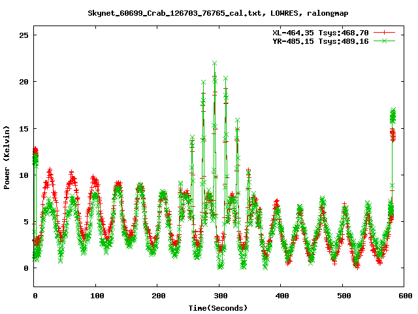Viewport: 418px width, 314px height.
Task: Click the legend entry XL-464.35 Tsys:468.70
Action: [321, 33]
